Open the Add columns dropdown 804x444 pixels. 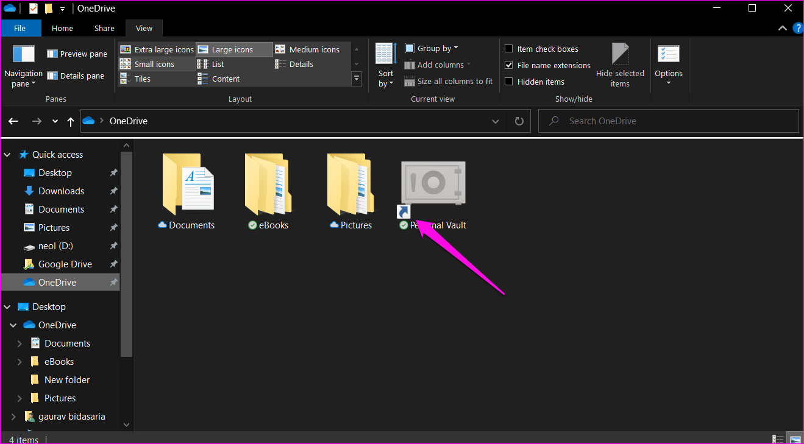[437, 65]
